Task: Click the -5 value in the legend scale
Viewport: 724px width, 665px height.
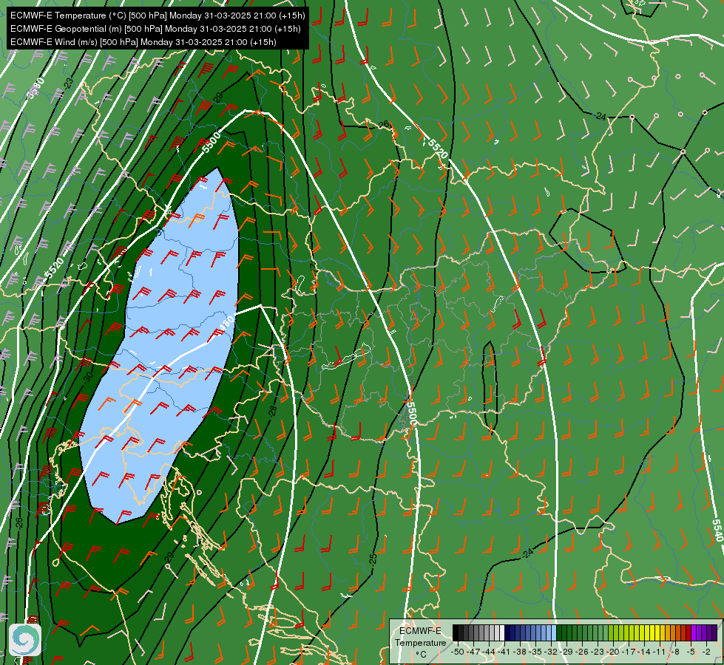Action: (x=691, y=652)
